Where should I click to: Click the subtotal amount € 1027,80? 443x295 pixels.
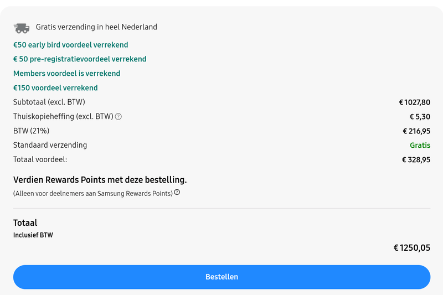(x=414, y=102)
